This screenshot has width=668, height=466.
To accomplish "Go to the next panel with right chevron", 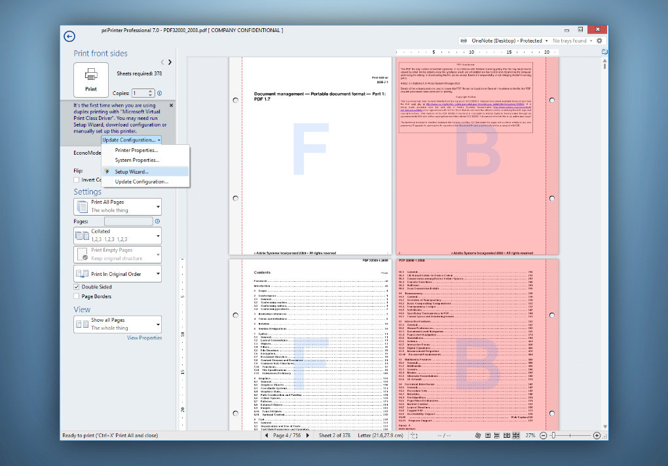I will (170, 62).
